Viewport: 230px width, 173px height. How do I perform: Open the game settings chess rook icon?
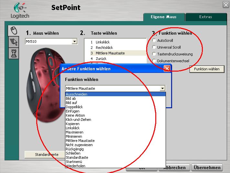[x=14, y=53]
